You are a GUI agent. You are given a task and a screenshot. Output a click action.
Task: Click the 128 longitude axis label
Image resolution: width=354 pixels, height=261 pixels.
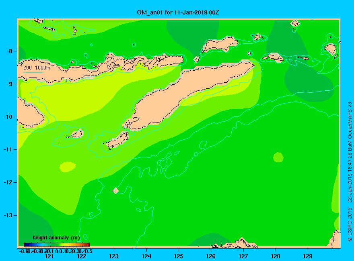click(276, 256)
